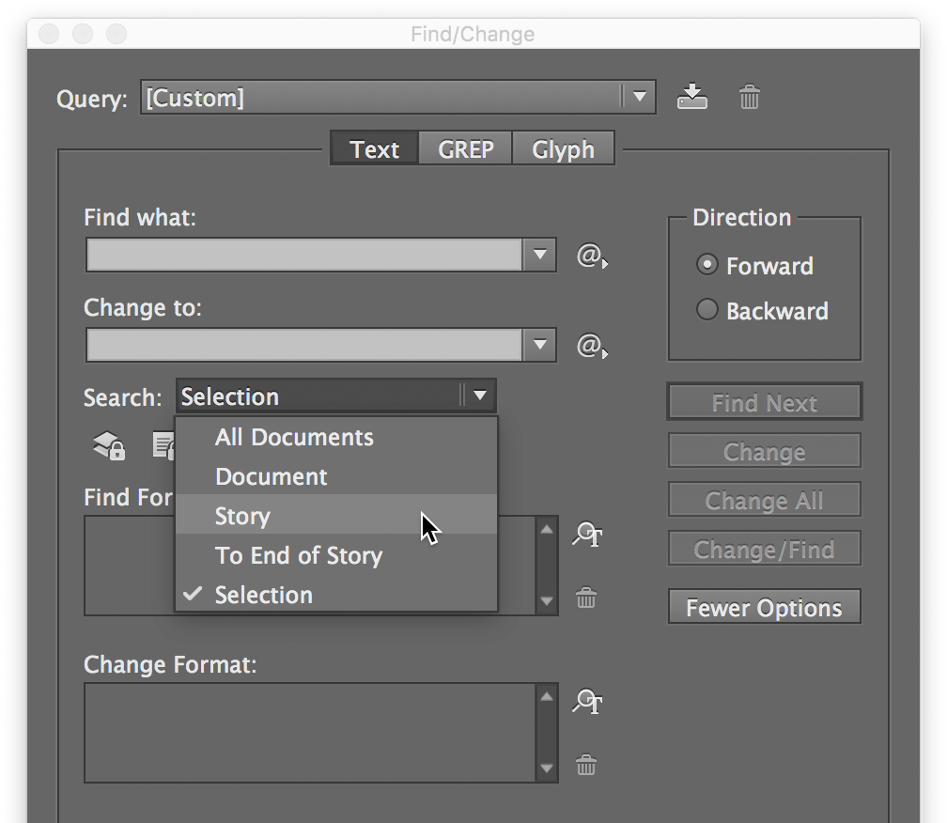Click the save query icon
The image size is (947, 823).
click(692, 97)
